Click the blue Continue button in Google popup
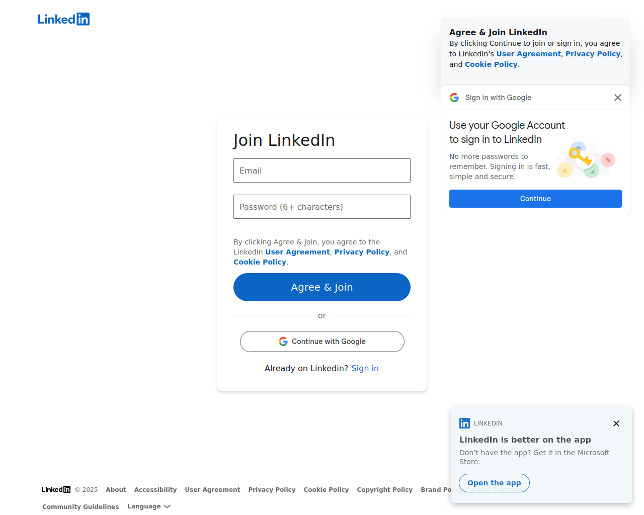Viewport: 644px width, 515px height. point(535,199)
